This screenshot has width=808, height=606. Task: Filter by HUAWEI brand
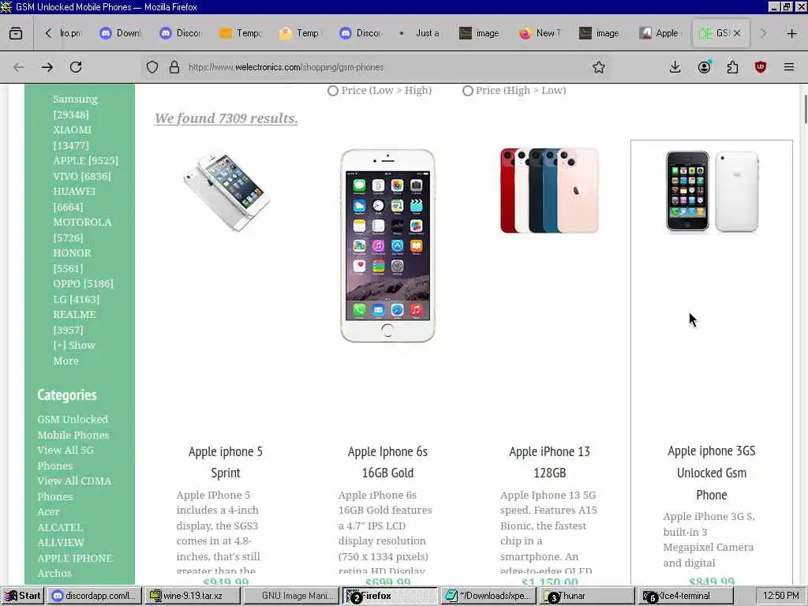(x=74, y=199)
